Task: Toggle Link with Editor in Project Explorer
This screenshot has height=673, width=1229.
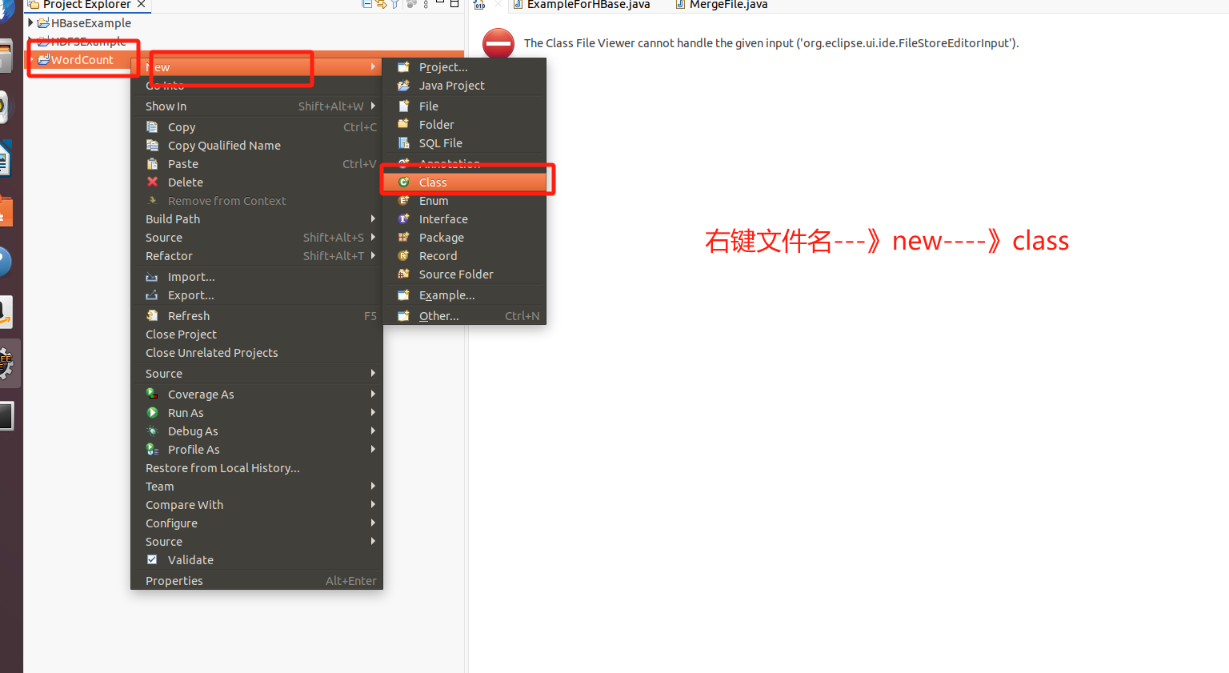Action: [x=382, y=4]
